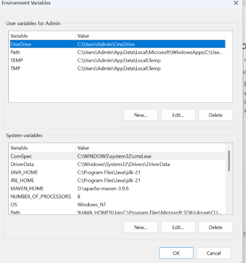Confirm changes with the OK button
Screen dimensions: 246x263
176,253
